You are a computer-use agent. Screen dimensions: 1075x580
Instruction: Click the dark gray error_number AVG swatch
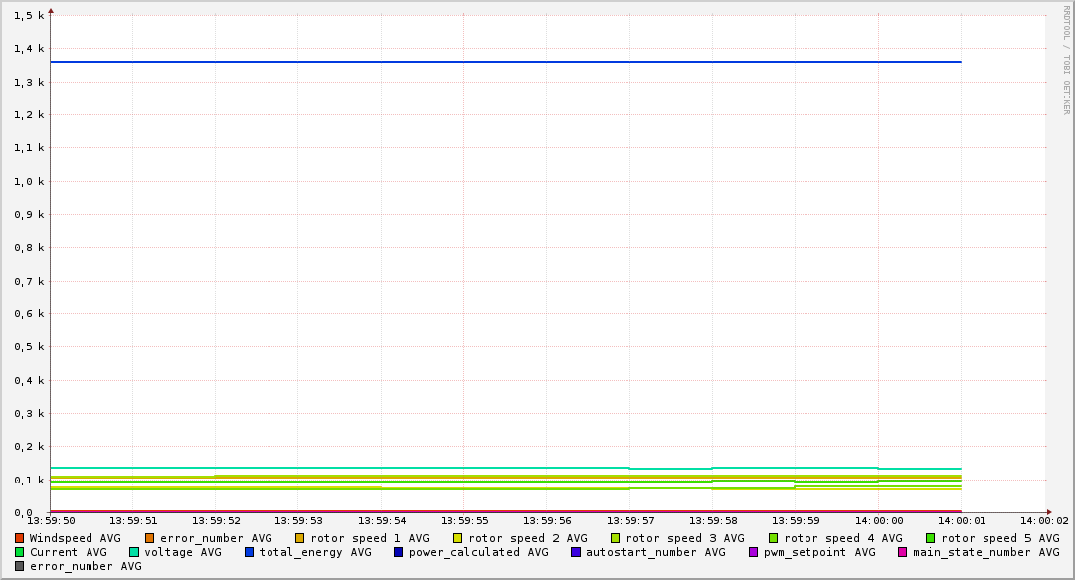pyautogui.click(x=20, y=566)
